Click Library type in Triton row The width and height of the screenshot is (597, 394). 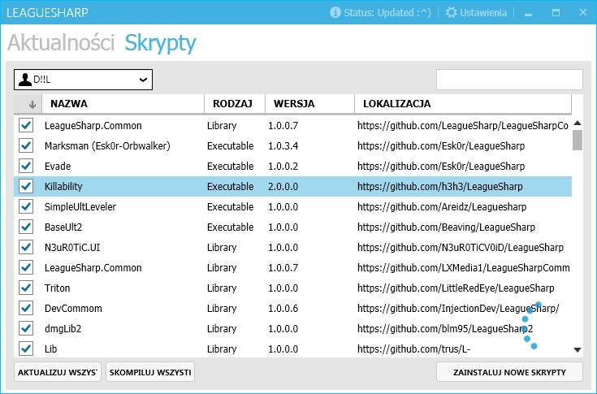click(222, 288)
